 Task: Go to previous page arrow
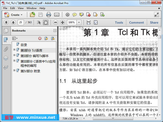click(6, 22)
